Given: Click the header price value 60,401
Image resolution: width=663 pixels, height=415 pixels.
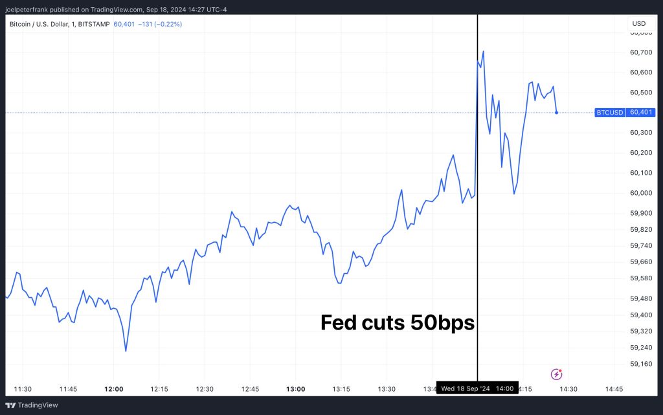Looking at the screenshot, I should [124, 24].
